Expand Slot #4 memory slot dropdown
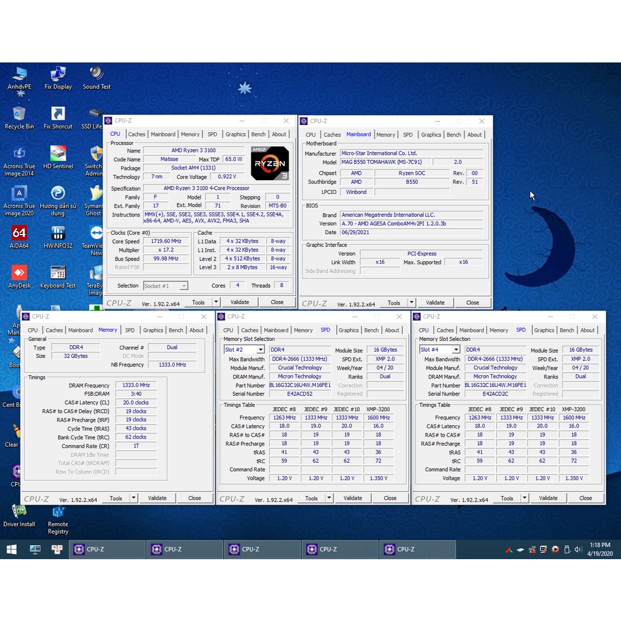Image resolution: width=621 pixels, height=621 pixels. (x=456, y=350)
